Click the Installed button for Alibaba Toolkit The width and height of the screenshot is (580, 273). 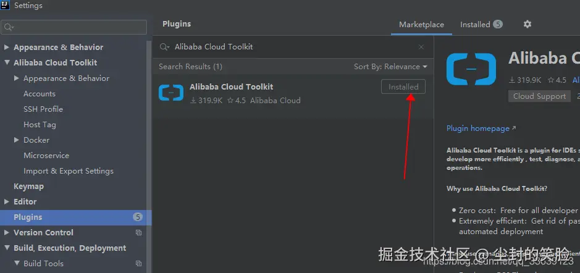tap(403, 87)
